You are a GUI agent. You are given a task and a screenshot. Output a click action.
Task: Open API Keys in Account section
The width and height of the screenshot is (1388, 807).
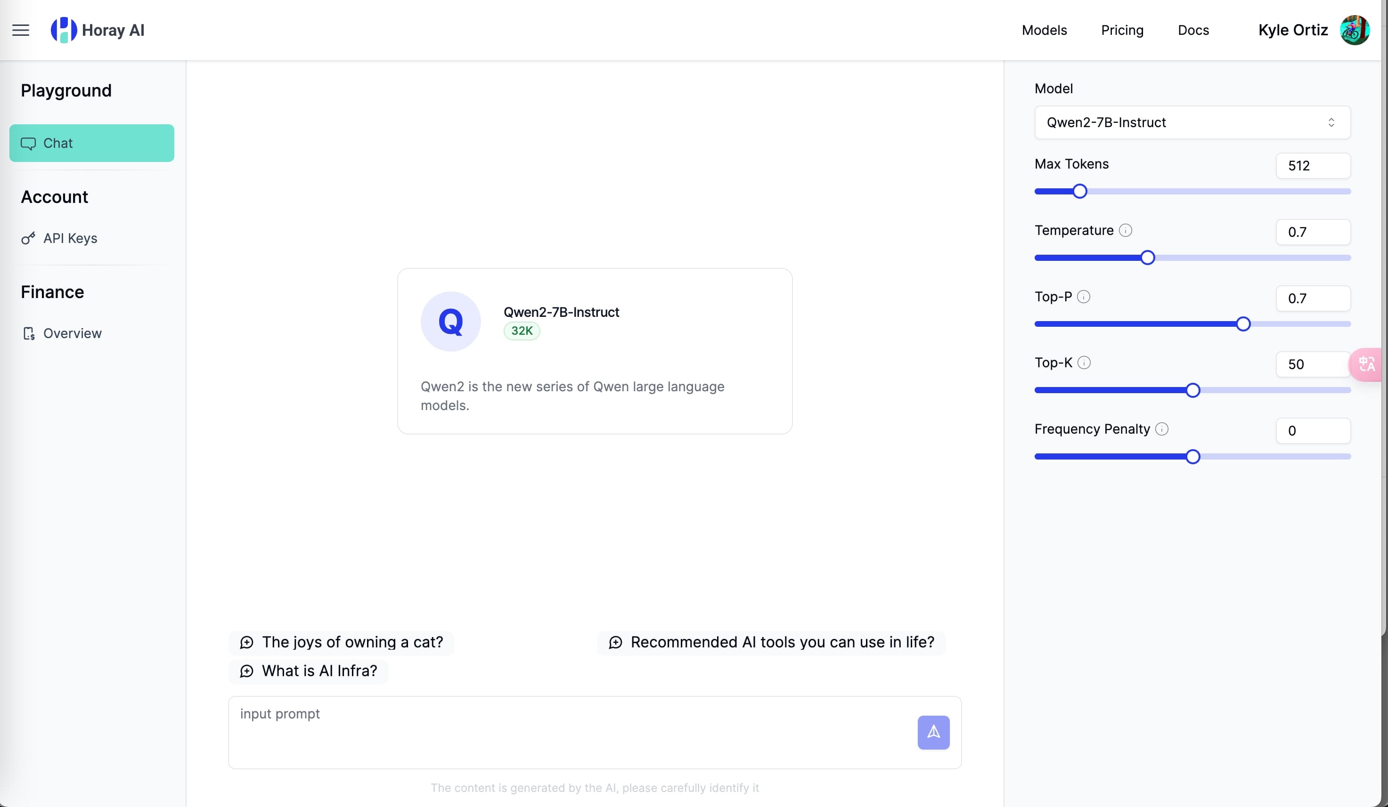pos(70,238)
